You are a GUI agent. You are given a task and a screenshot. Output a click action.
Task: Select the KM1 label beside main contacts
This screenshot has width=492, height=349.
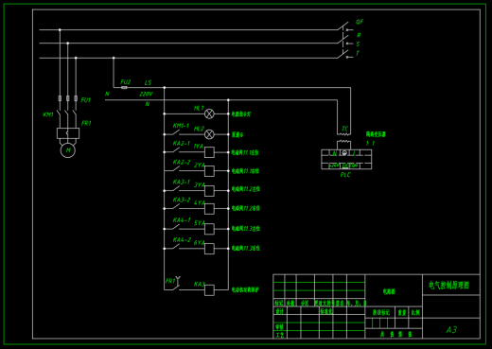48,114
